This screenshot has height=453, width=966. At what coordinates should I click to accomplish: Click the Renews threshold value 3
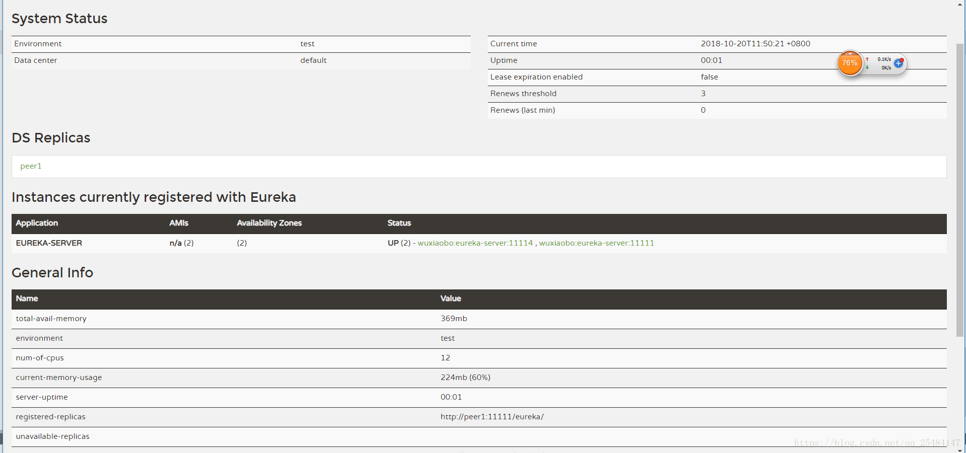[703, 94]
